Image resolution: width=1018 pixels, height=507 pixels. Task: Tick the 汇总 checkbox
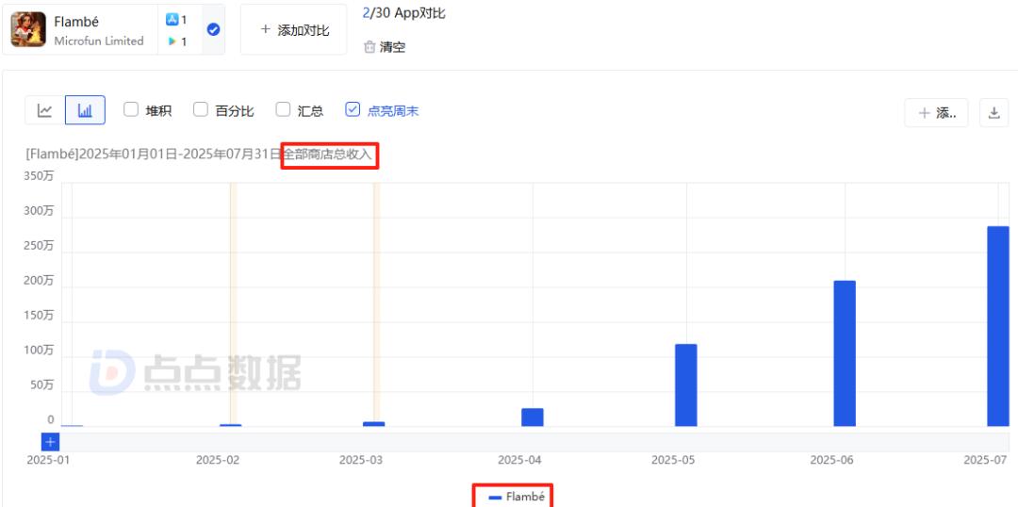click(283, 109)
